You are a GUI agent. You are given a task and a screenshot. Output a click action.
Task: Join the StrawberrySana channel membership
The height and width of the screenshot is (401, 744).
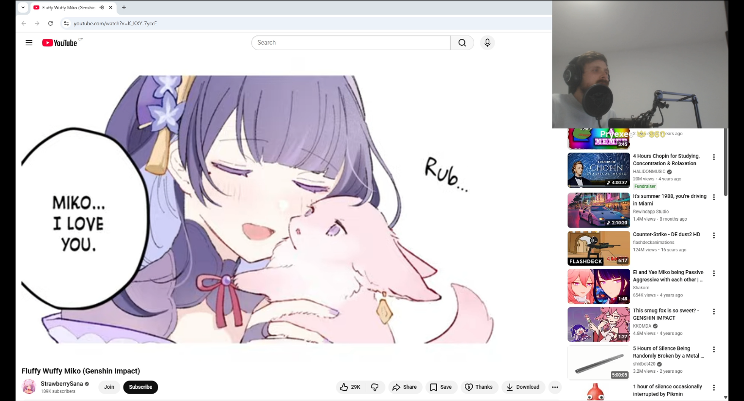109,387
